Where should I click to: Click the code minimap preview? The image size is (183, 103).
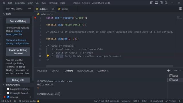(x=180, y=17)
